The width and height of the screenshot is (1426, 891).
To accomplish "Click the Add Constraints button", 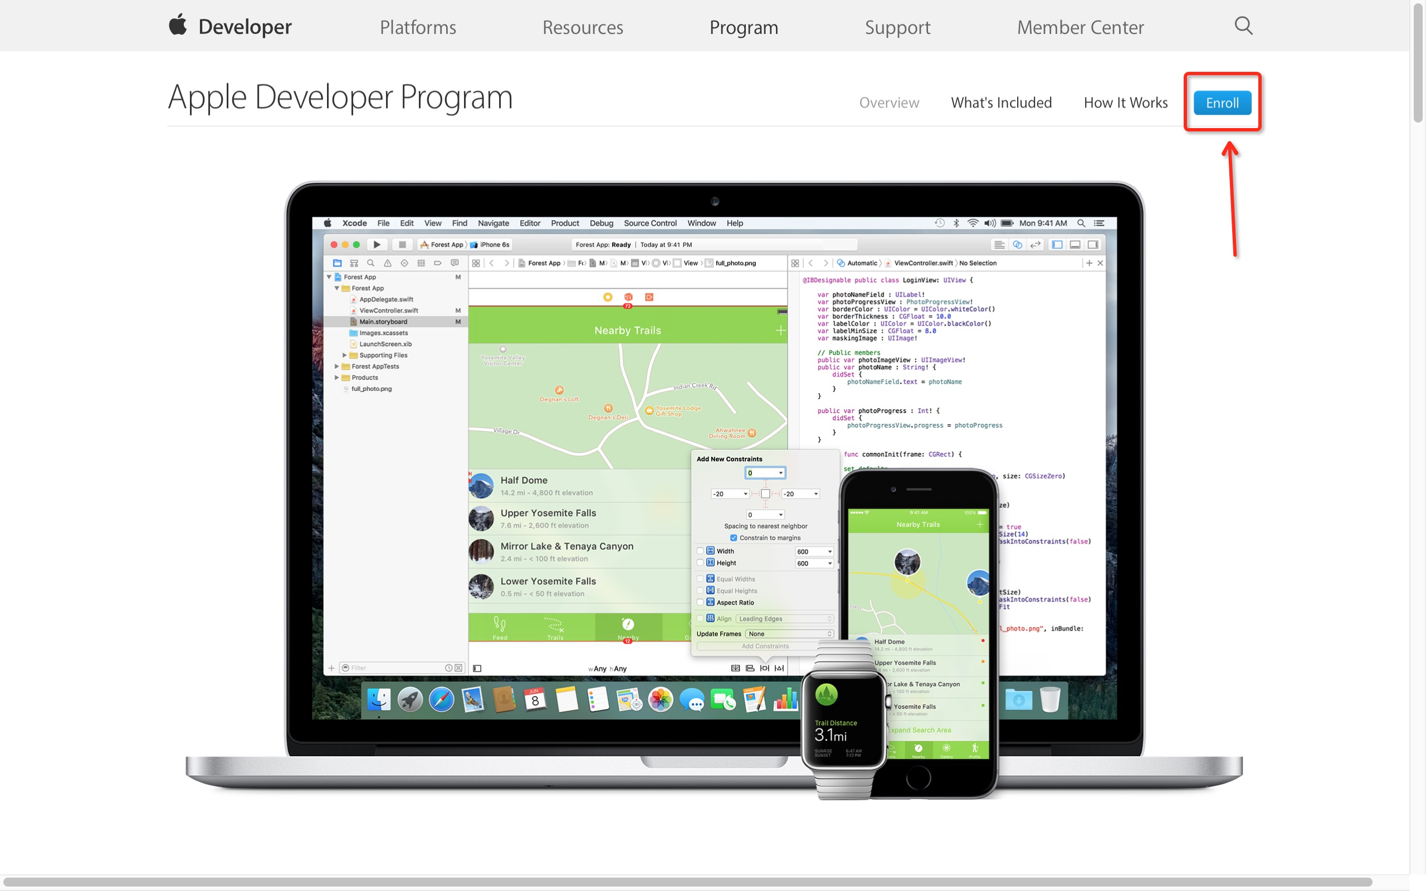I will pos(765,646).
